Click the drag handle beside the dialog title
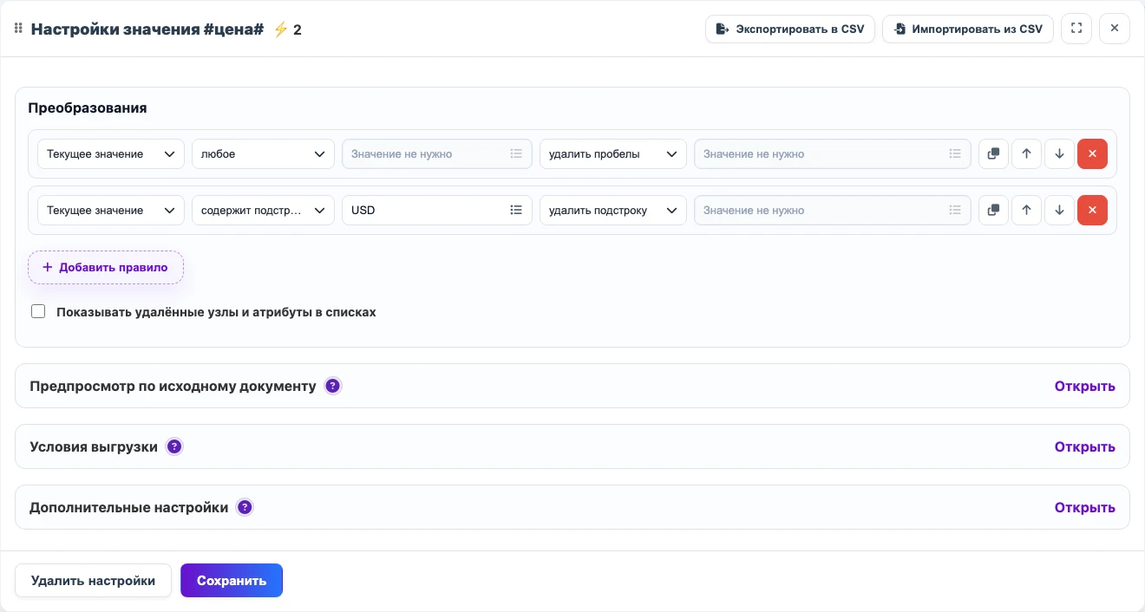 click(18, 29)
